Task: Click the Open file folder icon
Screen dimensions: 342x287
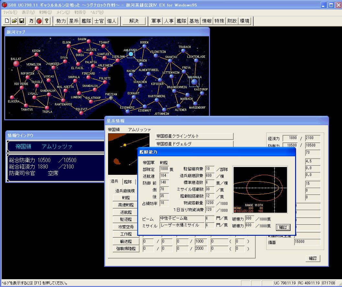Action: coord(14,21)
